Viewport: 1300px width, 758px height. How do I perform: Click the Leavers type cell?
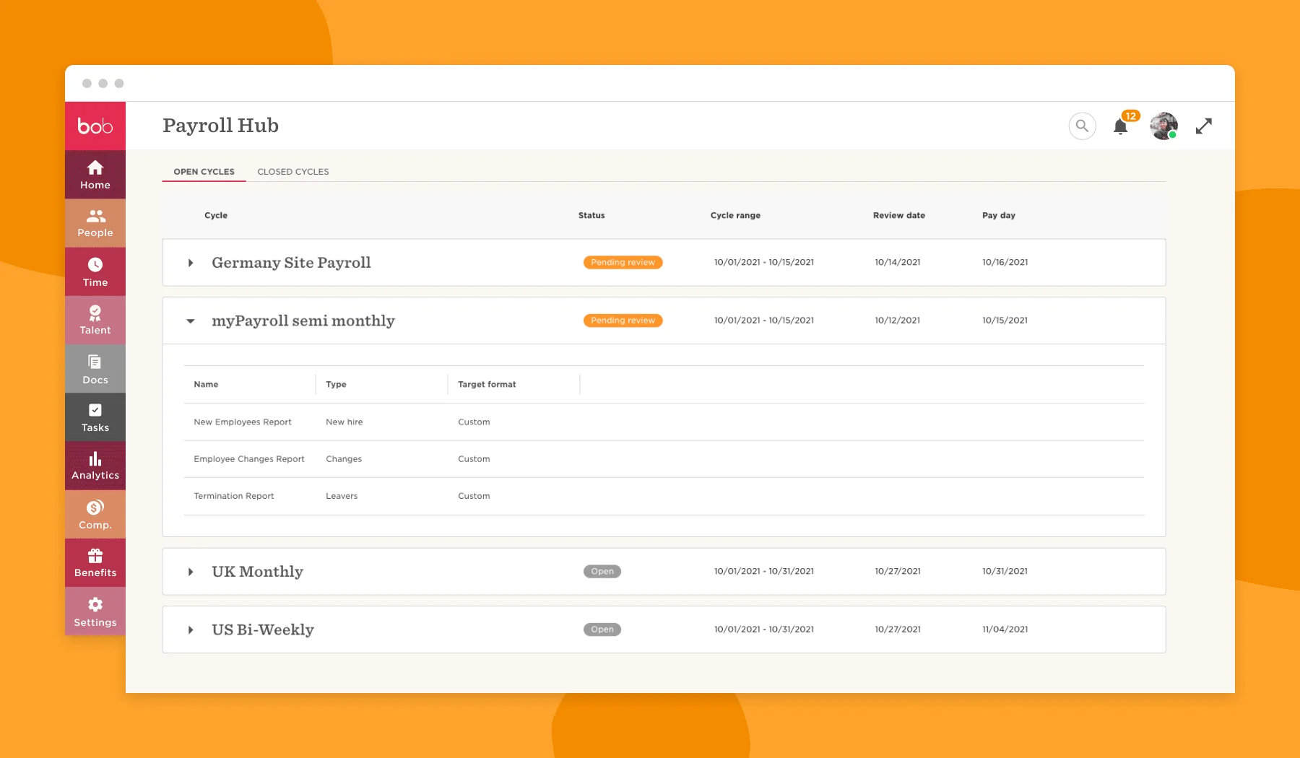(x=342, y=496)
